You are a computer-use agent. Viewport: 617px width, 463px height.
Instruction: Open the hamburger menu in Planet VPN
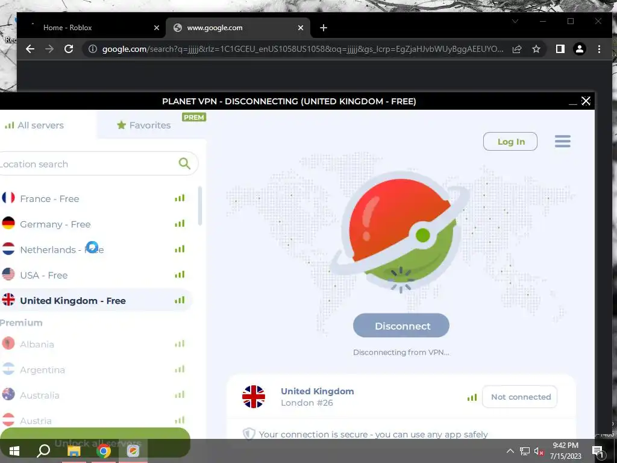point(562,141)
